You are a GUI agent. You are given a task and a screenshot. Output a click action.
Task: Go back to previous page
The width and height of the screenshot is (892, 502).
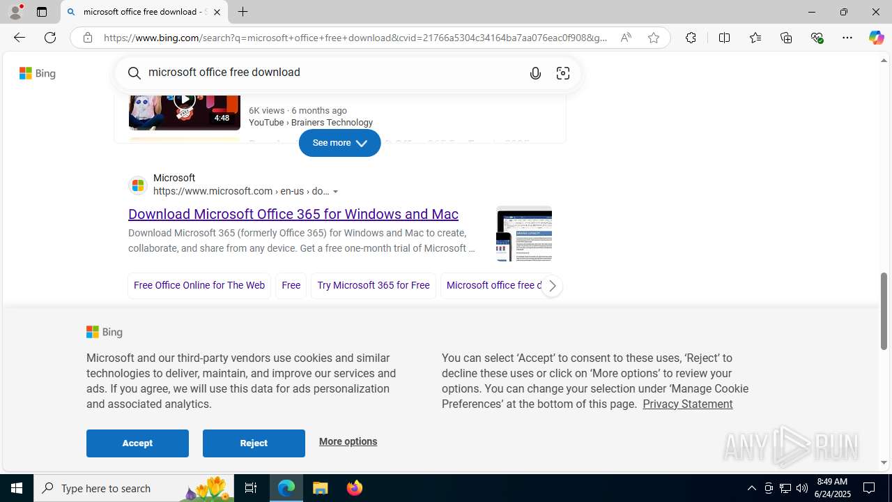pyautogui.click(x=20, y=38)
